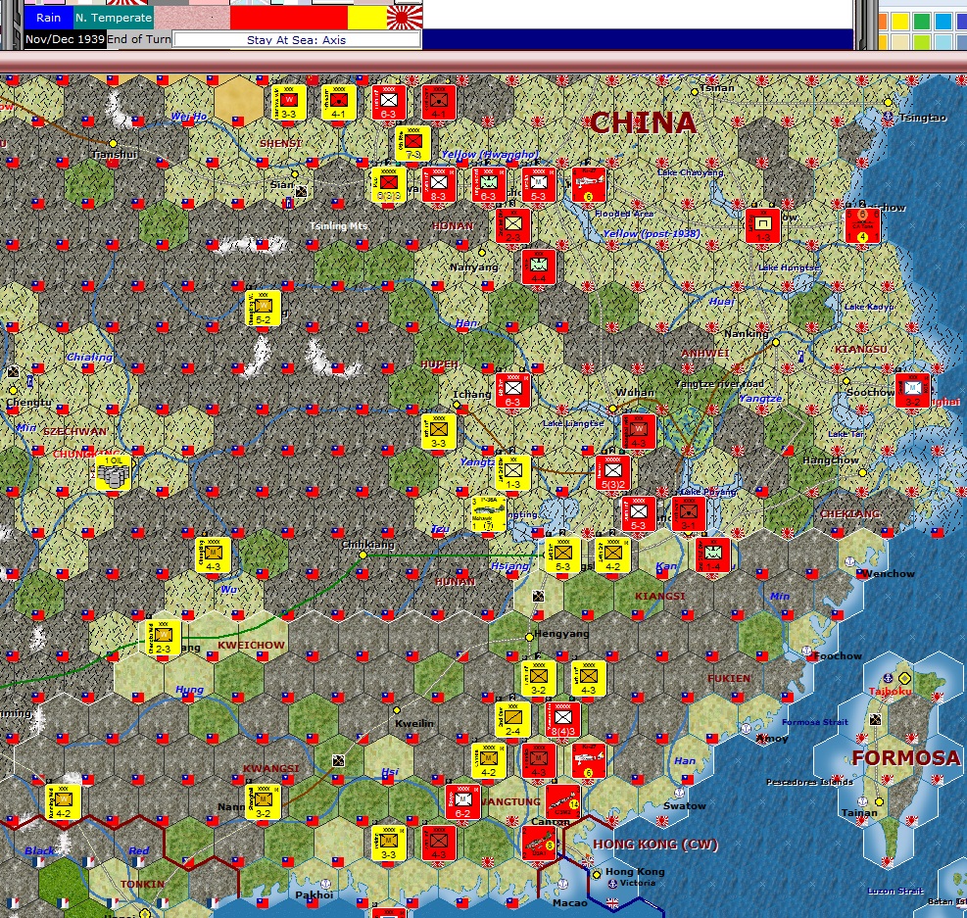Image resolution: width=967 pixels, height=918 pixels.
Task: Click the port anchor icon at Wenchow
Action: click(849, 561)
